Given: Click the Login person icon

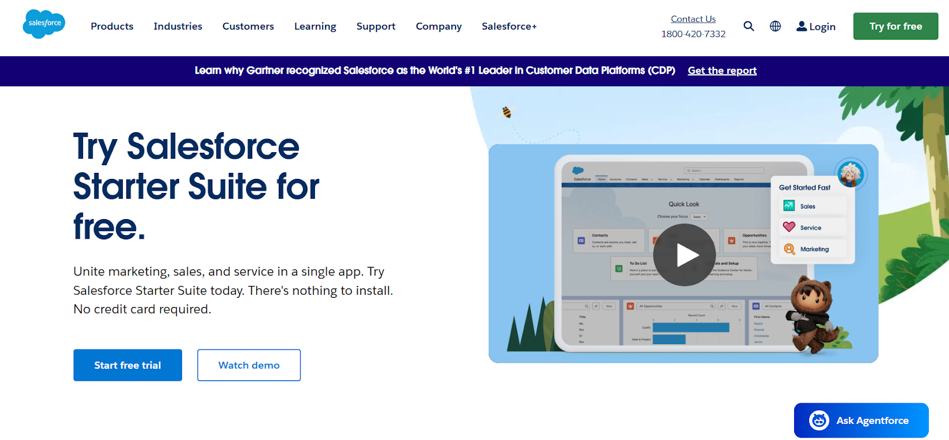Looking at the screenshot, I should coord(801,26).
